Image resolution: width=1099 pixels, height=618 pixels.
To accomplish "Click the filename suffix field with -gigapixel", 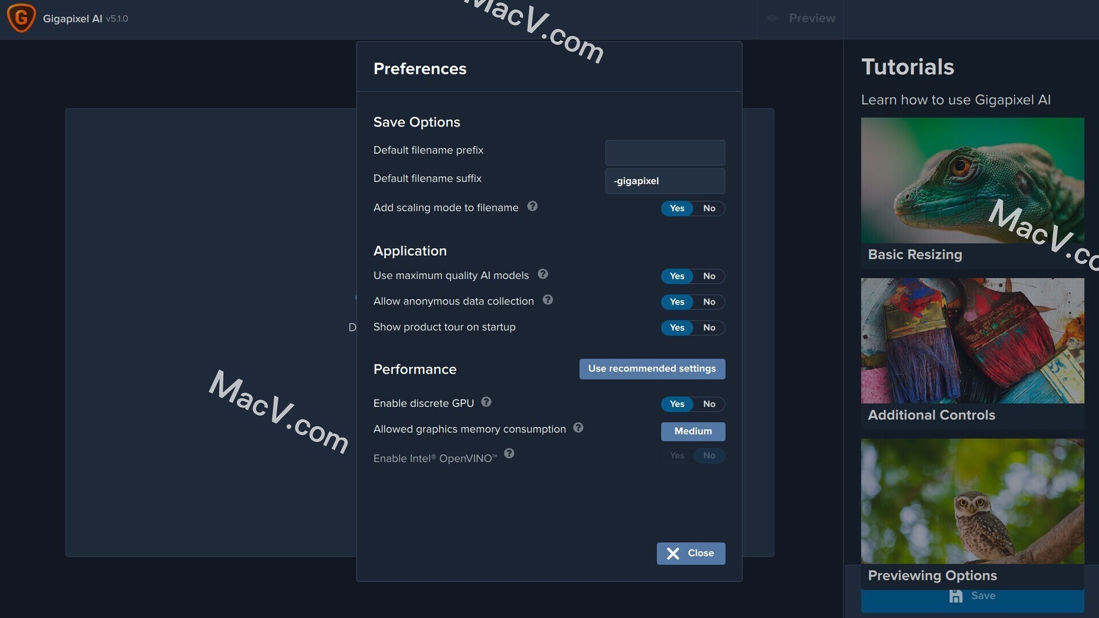I will point(665,181).
